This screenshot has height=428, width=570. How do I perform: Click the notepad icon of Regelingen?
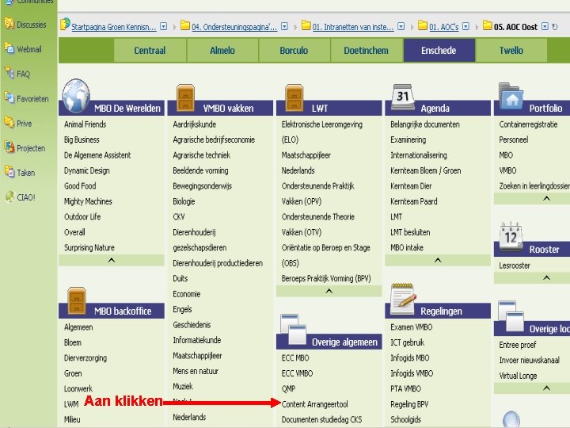pyautogui.click(x=403, y=299)
